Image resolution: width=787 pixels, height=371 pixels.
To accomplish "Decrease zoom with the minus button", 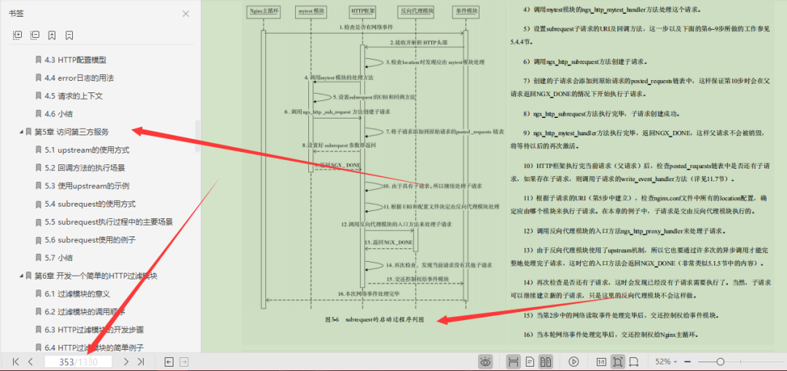I will coord(687,362).
